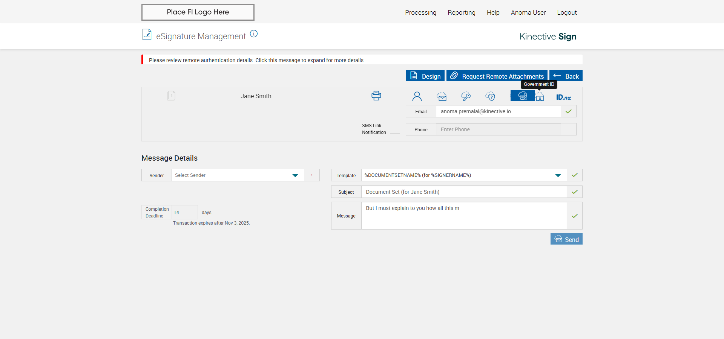Click the Completion Deadline days field

click(184, 213)
